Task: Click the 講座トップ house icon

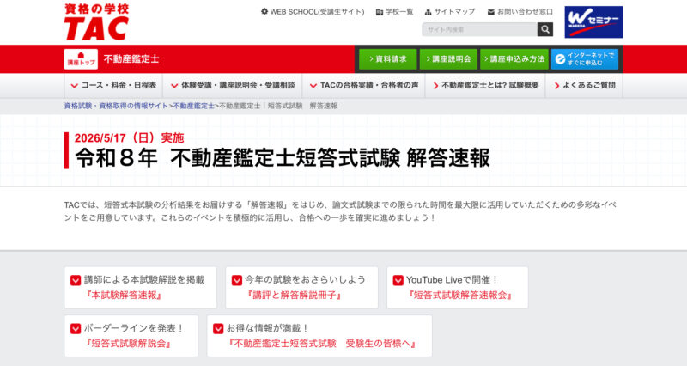Action: coord(81,59)
